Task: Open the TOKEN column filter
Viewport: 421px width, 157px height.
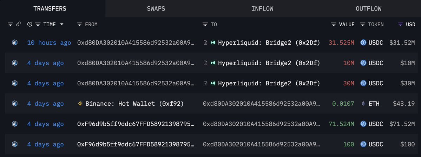Action: [362, 25]
